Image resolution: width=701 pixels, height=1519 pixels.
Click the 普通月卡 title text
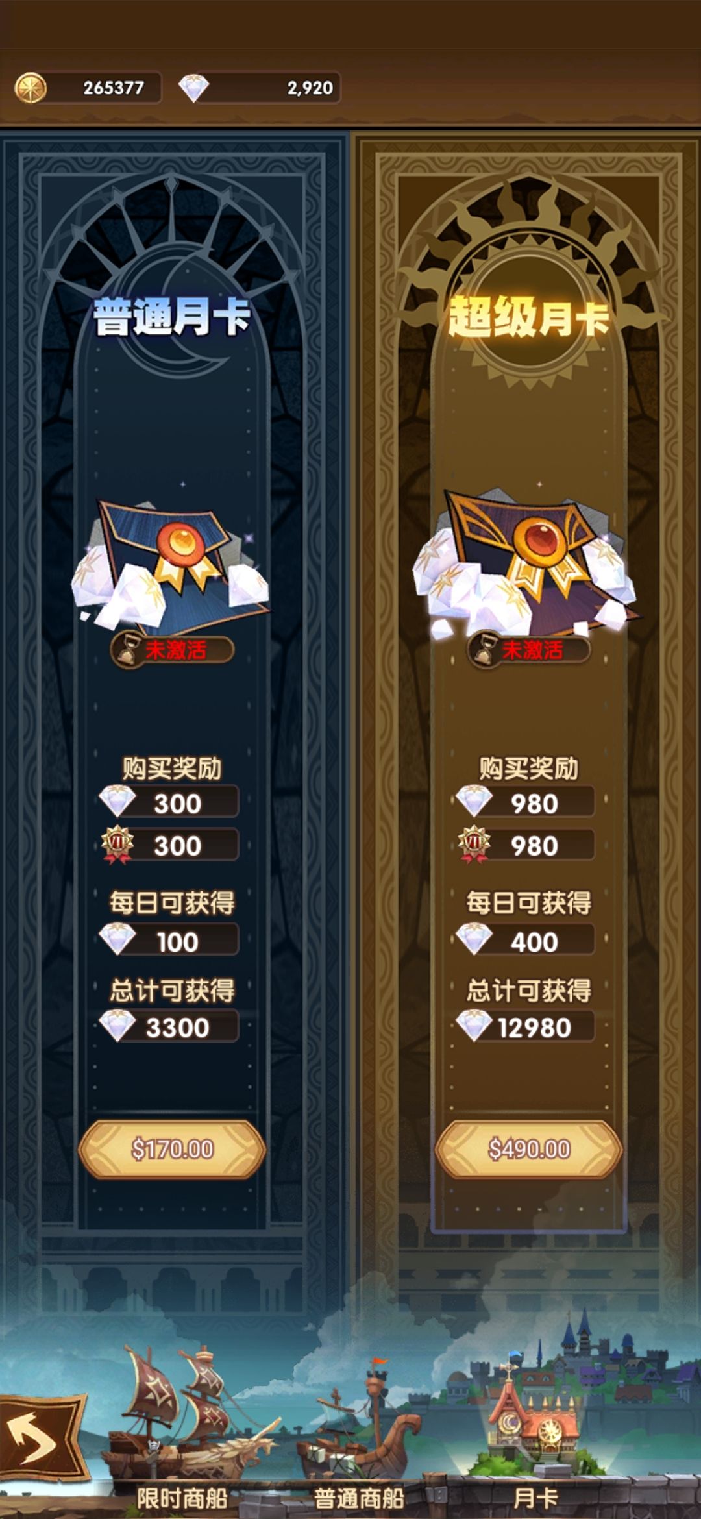click(172, 317)
